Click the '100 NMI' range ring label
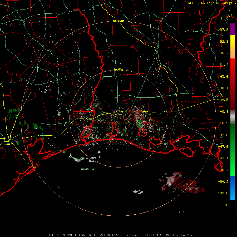 [118, 21]
